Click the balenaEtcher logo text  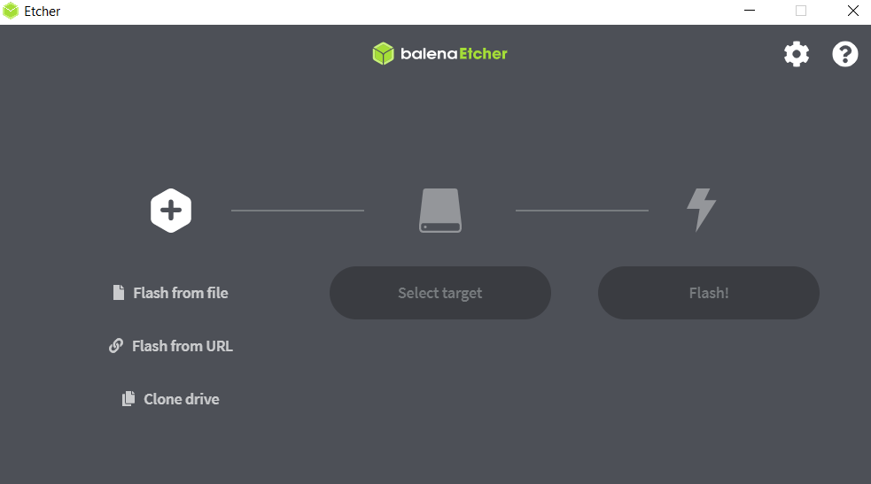[x=454, y=54]
